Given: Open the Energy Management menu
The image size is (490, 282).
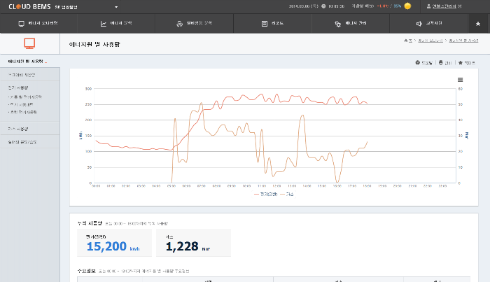Looking at the screenshot, I should tap(350, 24).
